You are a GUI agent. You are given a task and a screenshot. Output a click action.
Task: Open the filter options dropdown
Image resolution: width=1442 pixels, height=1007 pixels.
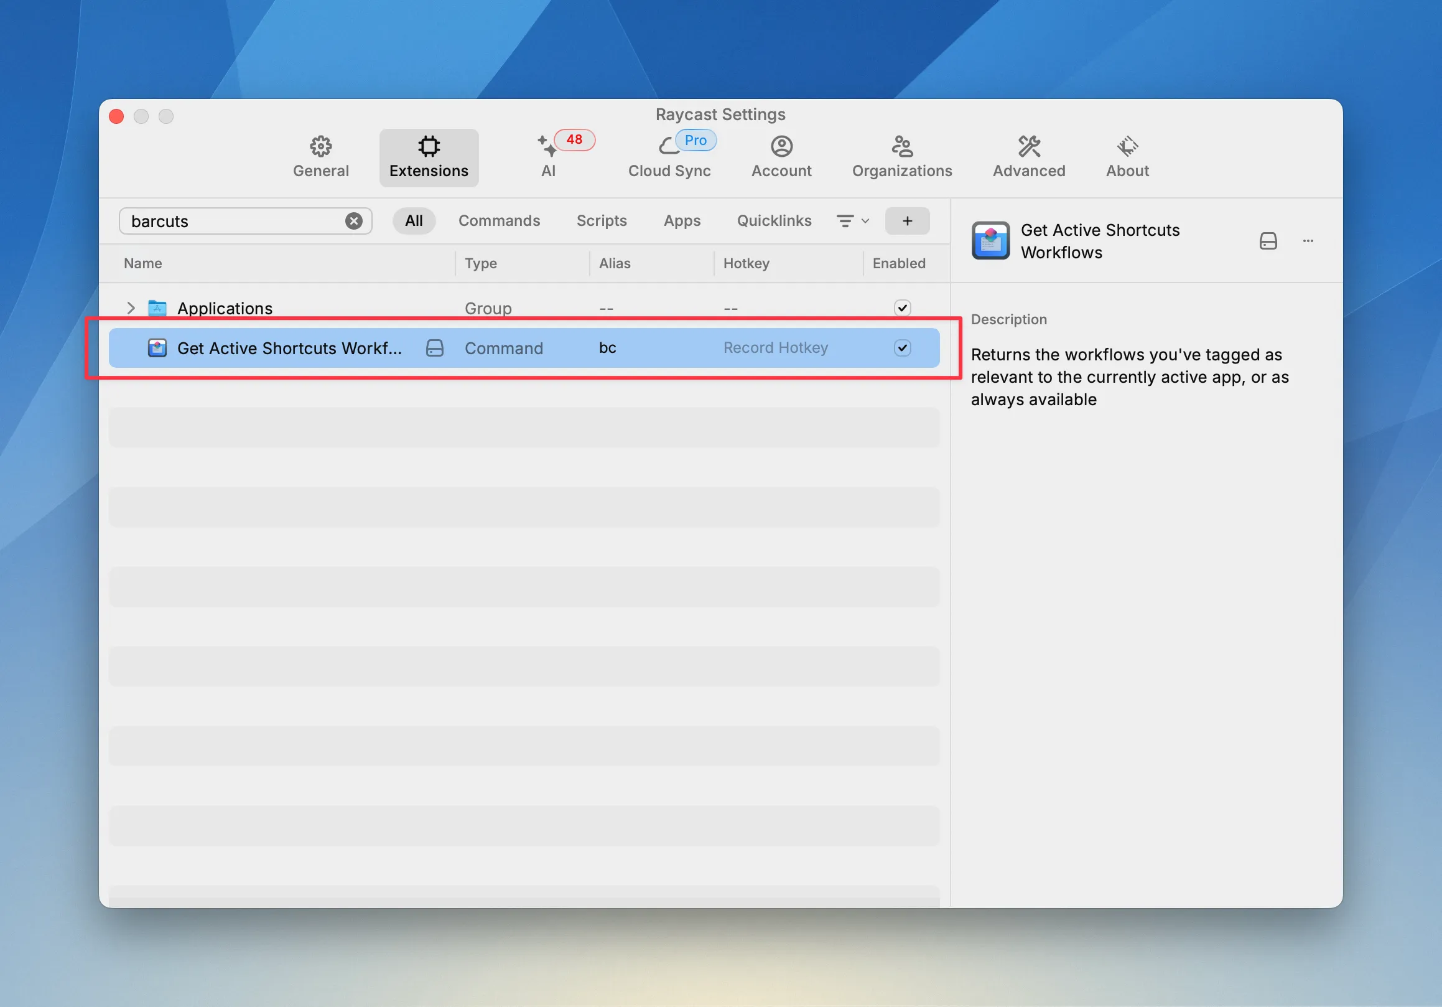pyautogui.click(x=852, y=221)
